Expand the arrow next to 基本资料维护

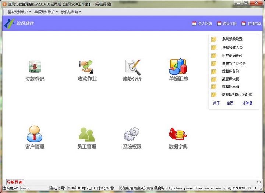30,12
